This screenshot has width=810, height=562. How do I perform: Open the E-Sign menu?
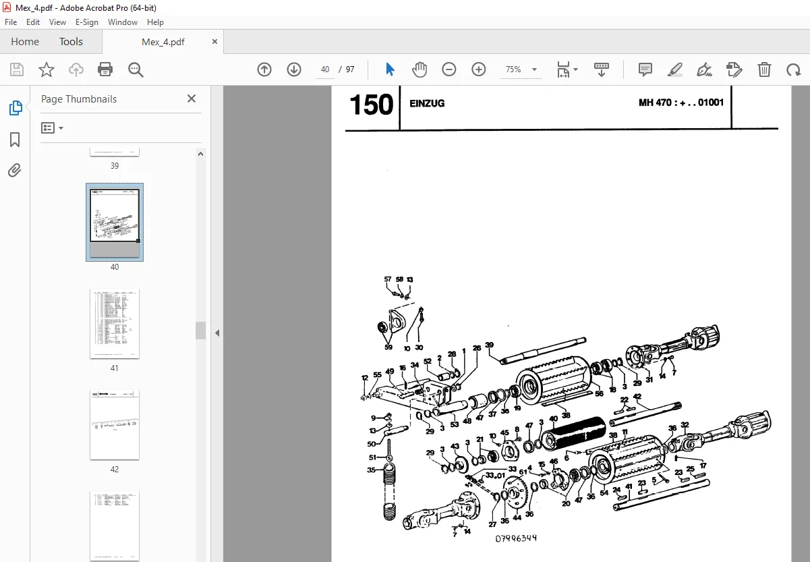click(87, 22)
